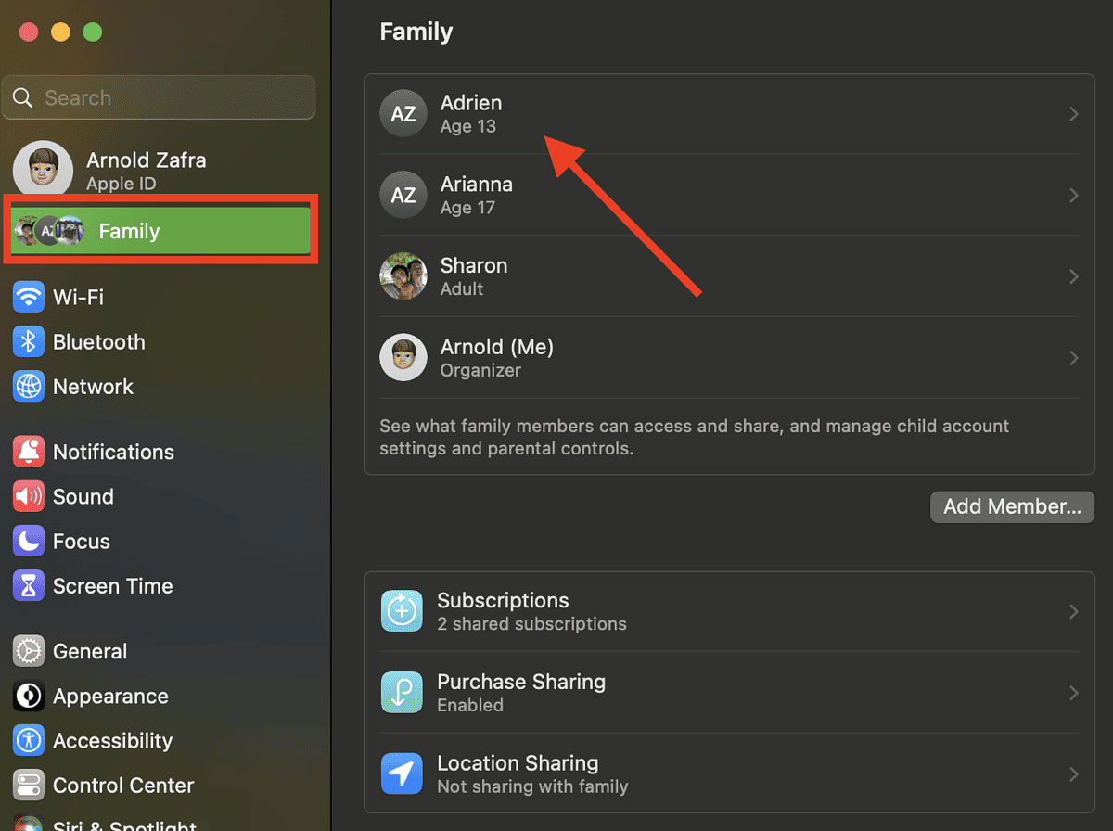Click the Search field in sidebar
The height and width of the screenshot is (831, 1113).
point(160,97)
